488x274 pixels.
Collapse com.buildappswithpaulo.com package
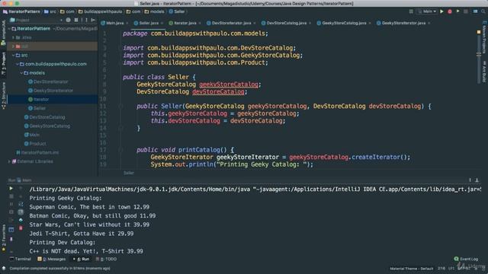coord(18,64)
